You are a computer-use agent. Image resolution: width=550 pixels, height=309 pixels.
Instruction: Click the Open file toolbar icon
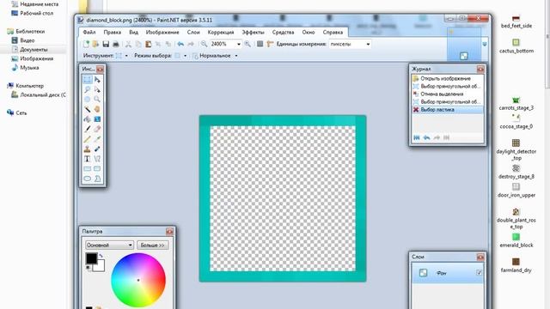pos(95,44)
